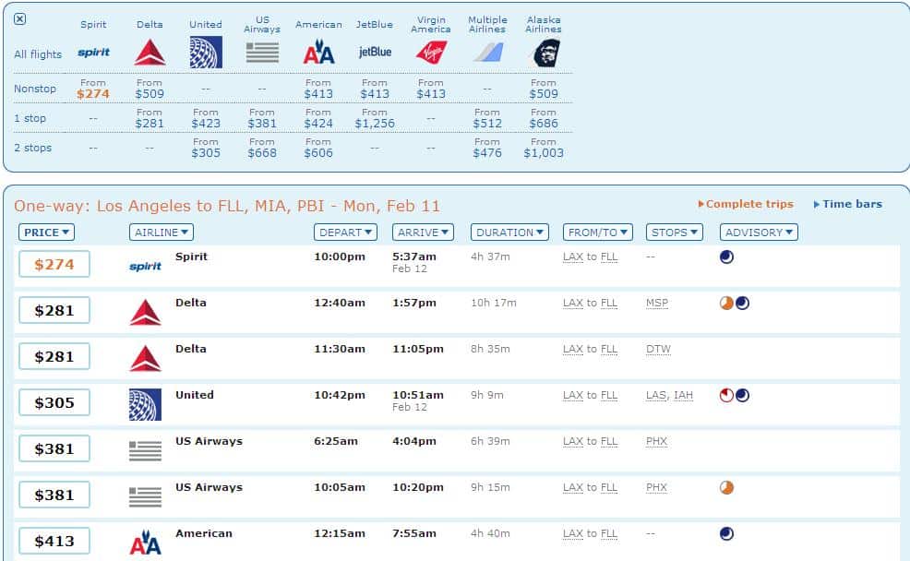Click the Spirit logo in the $274 flight row
This screenshot has height=561, width=910.
point(145,267)
